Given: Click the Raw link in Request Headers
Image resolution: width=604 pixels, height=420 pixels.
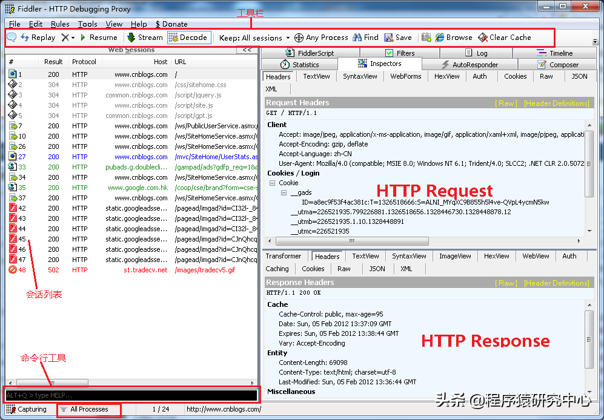Looking at the screenshot, I should (x=508, y=103).
